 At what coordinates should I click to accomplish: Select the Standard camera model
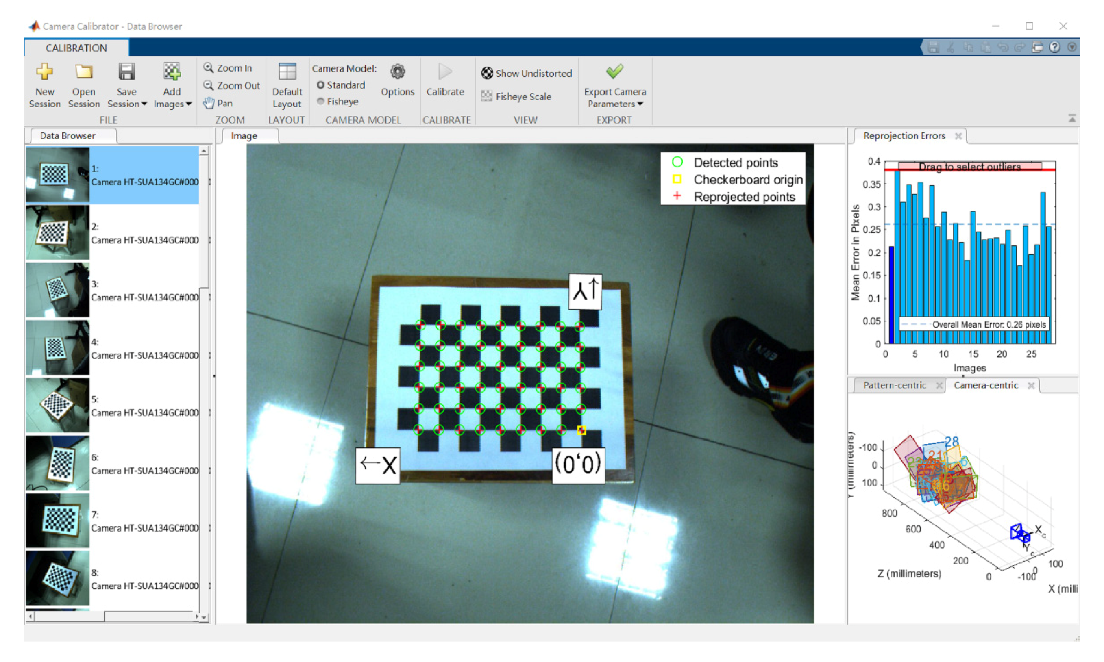pyautogui.click(x=320, y=85)
